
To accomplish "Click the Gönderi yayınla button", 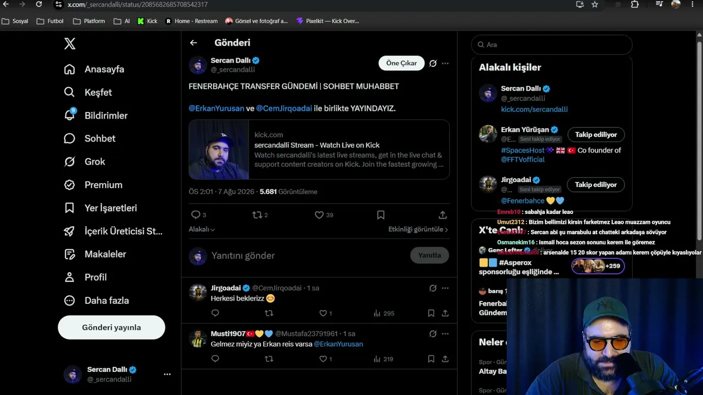I will [111, 328].
